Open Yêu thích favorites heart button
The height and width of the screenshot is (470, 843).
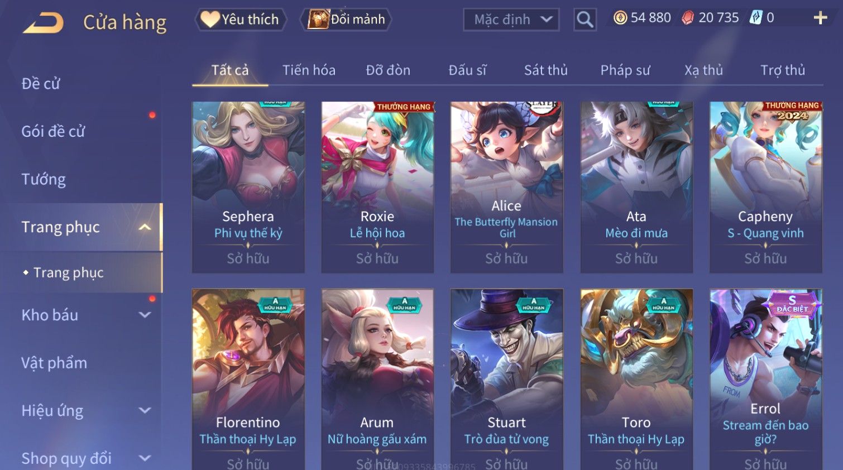coord(241,20)
